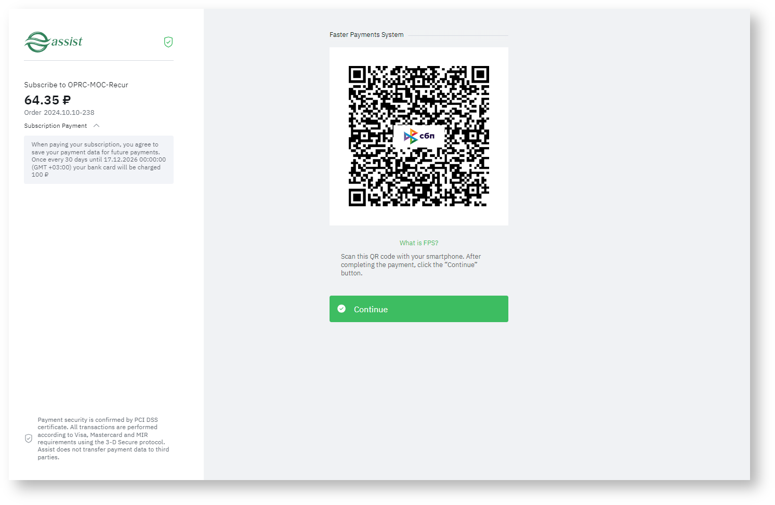Click the Faster Payments System heading
This screenshot has width=775, height=505.
click(x=366, y=35)
